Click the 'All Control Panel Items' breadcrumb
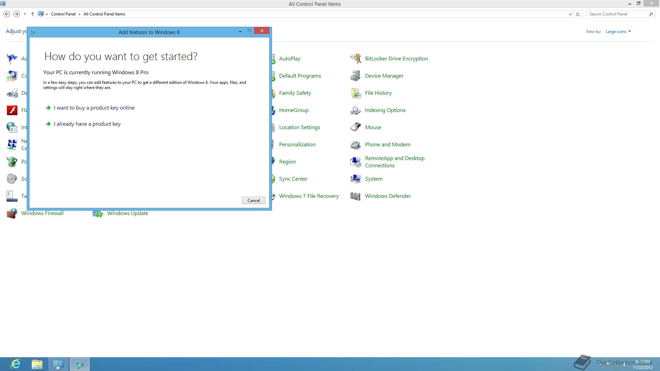Viewport: 660px width, 371px height. (104, 14)
